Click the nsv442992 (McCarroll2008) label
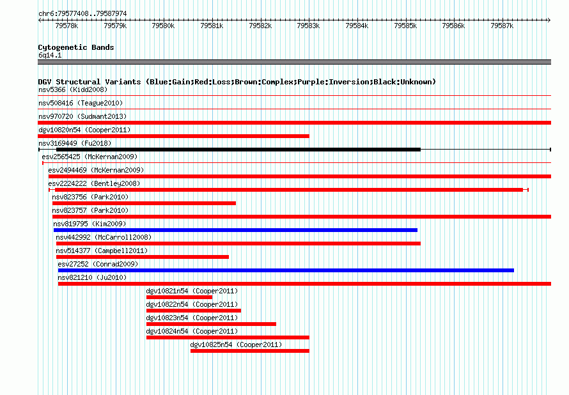Image resolution: width=569 pixels, height=395 pixels. tap(104, 237)
